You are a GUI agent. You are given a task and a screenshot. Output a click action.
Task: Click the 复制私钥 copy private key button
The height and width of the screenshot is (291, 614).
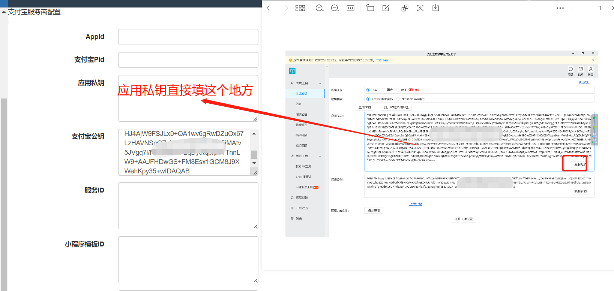(580, 164)
